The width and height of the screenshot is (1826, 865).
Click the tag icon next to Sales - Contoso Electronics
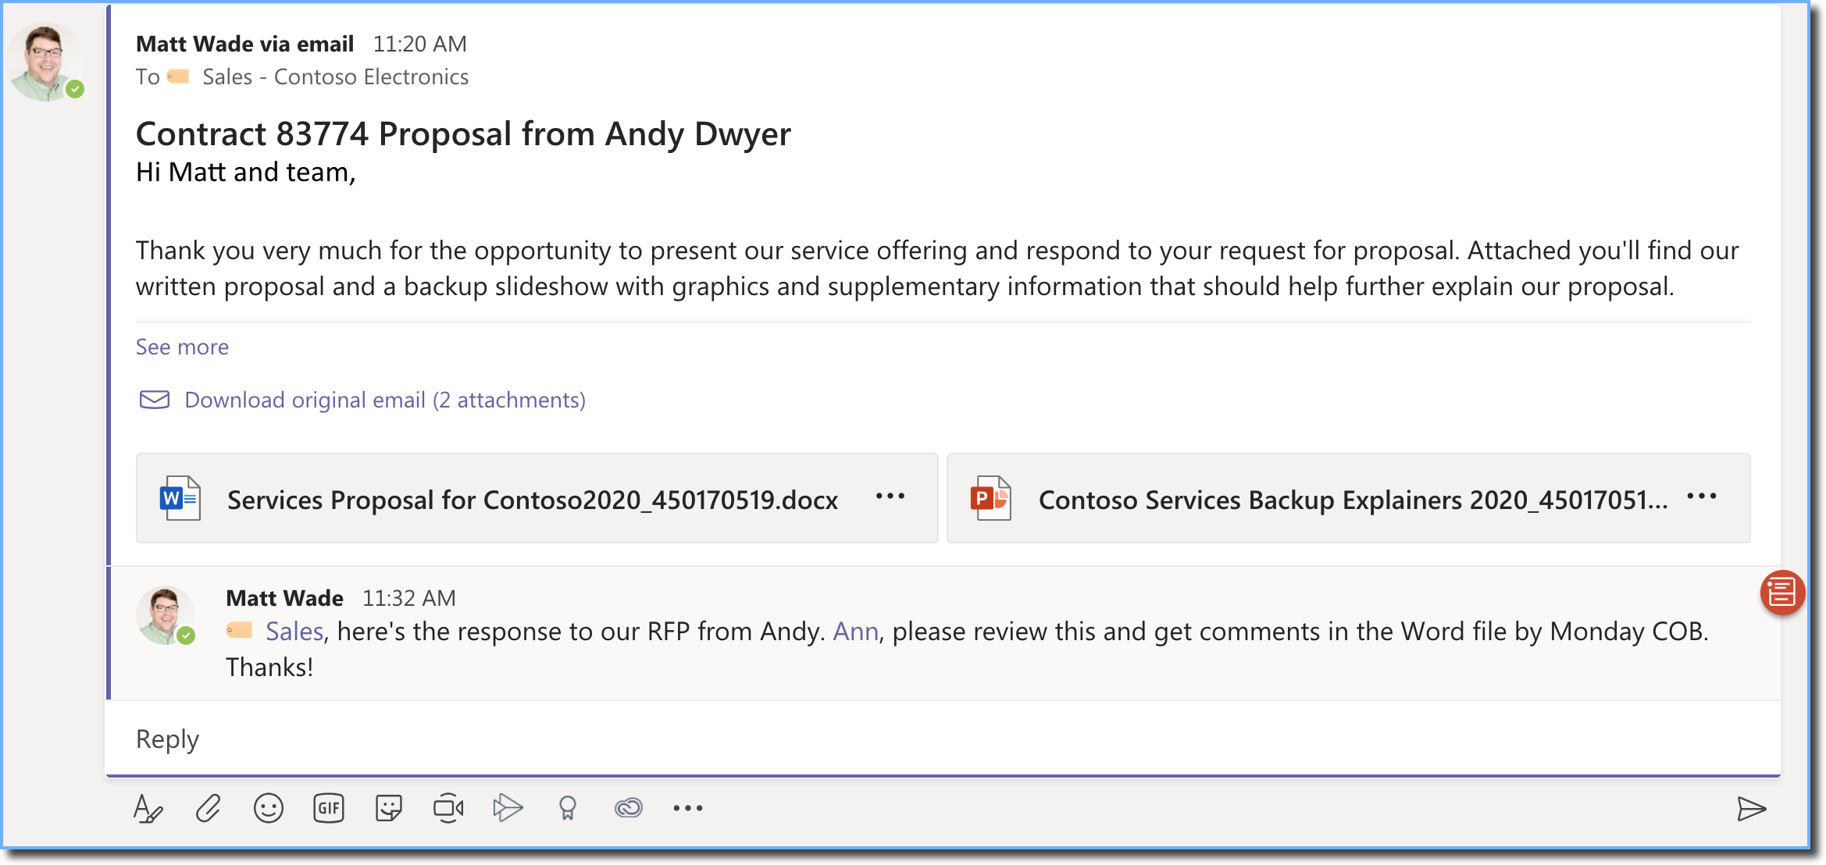(178, 77)
